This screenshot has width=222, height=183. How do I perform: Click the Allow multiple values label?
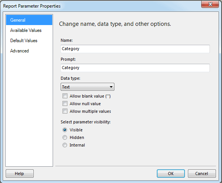tap(90, 111)
